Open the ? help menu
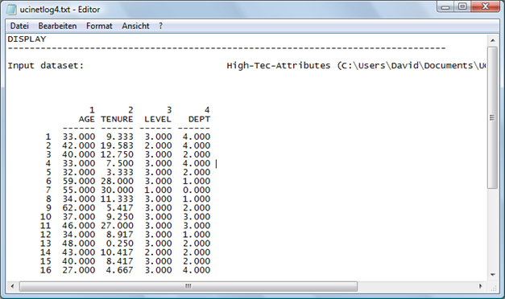The image size is (505, 299). (161, 26)
